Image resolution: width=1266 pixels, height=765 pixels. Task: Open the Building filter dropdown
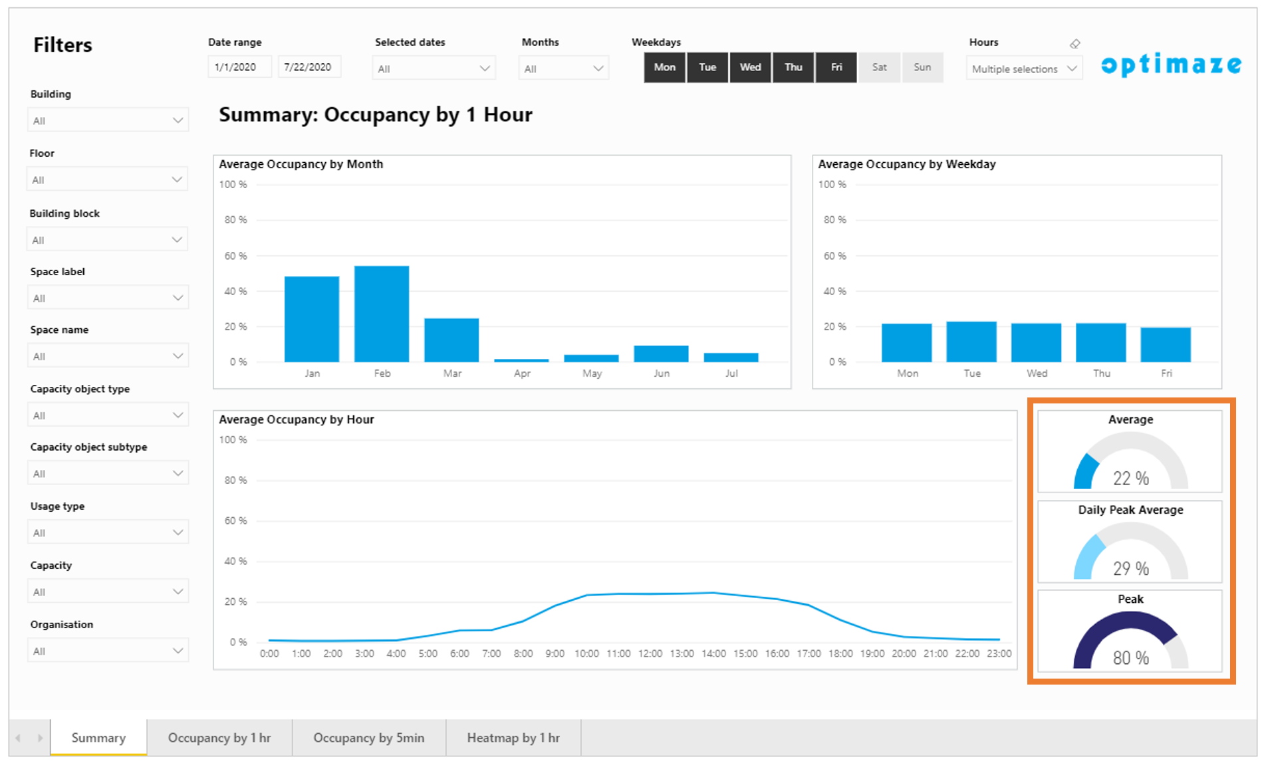click(x=108, y=120)
